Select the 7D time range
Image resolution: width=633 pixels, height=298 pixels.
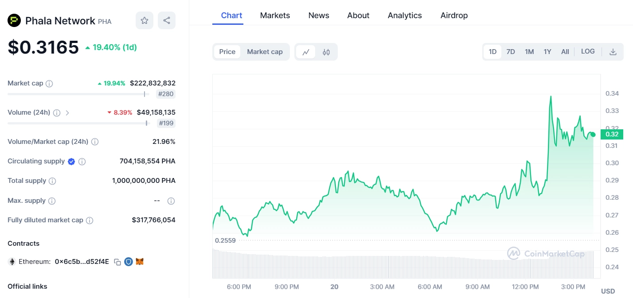tap(511, 52)
